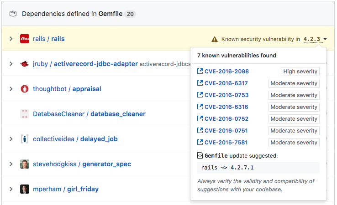Open the bold rails repository link

(58, 39)
